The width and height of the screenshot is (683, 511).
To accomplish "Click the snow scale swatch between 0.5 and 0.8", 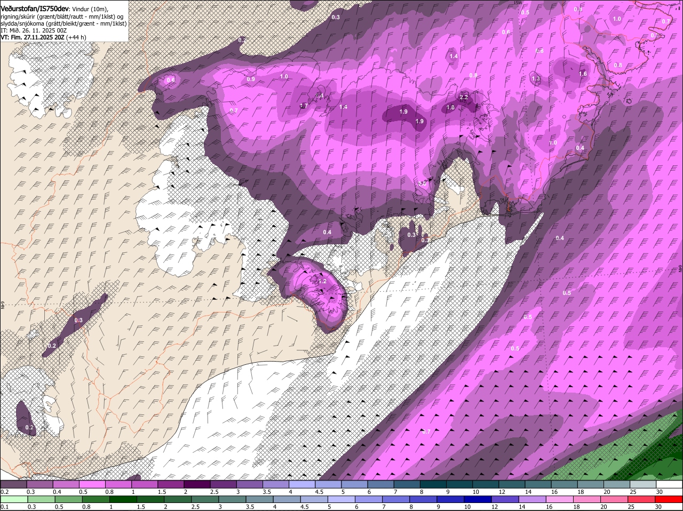I will [92, 484].
